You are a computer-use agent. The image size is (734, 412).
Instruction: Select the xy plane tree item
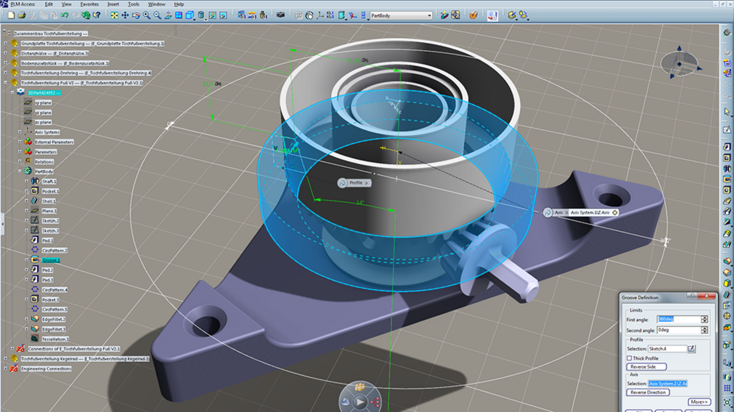[44, 103]
